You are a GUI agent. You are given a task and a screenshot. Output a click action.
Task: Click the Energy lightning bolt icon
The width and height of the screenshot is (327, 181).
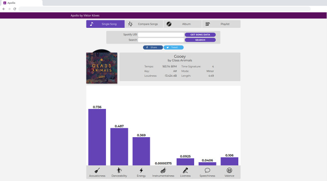(141, 170)
